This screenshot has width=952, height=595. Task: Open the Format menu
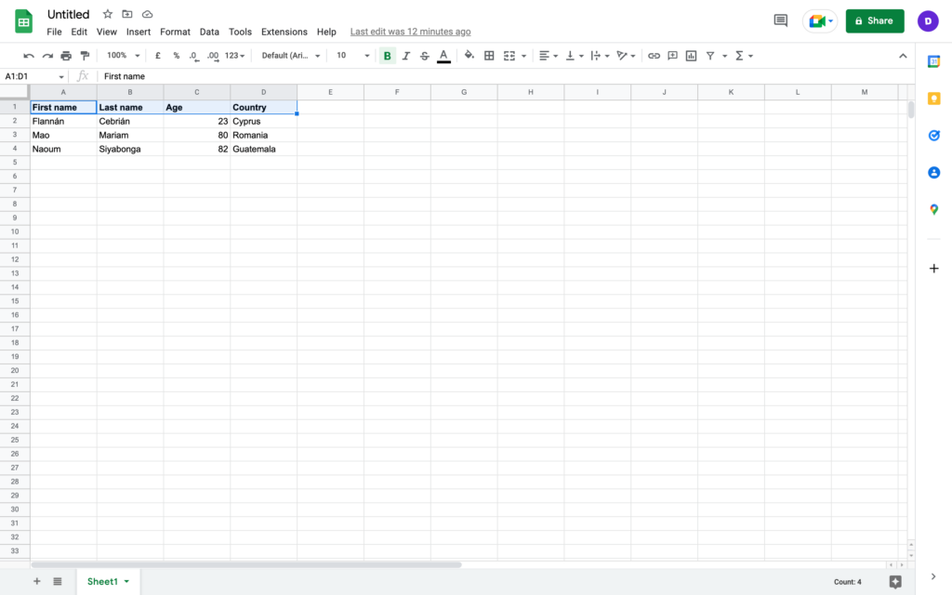(x=175, y=32)
